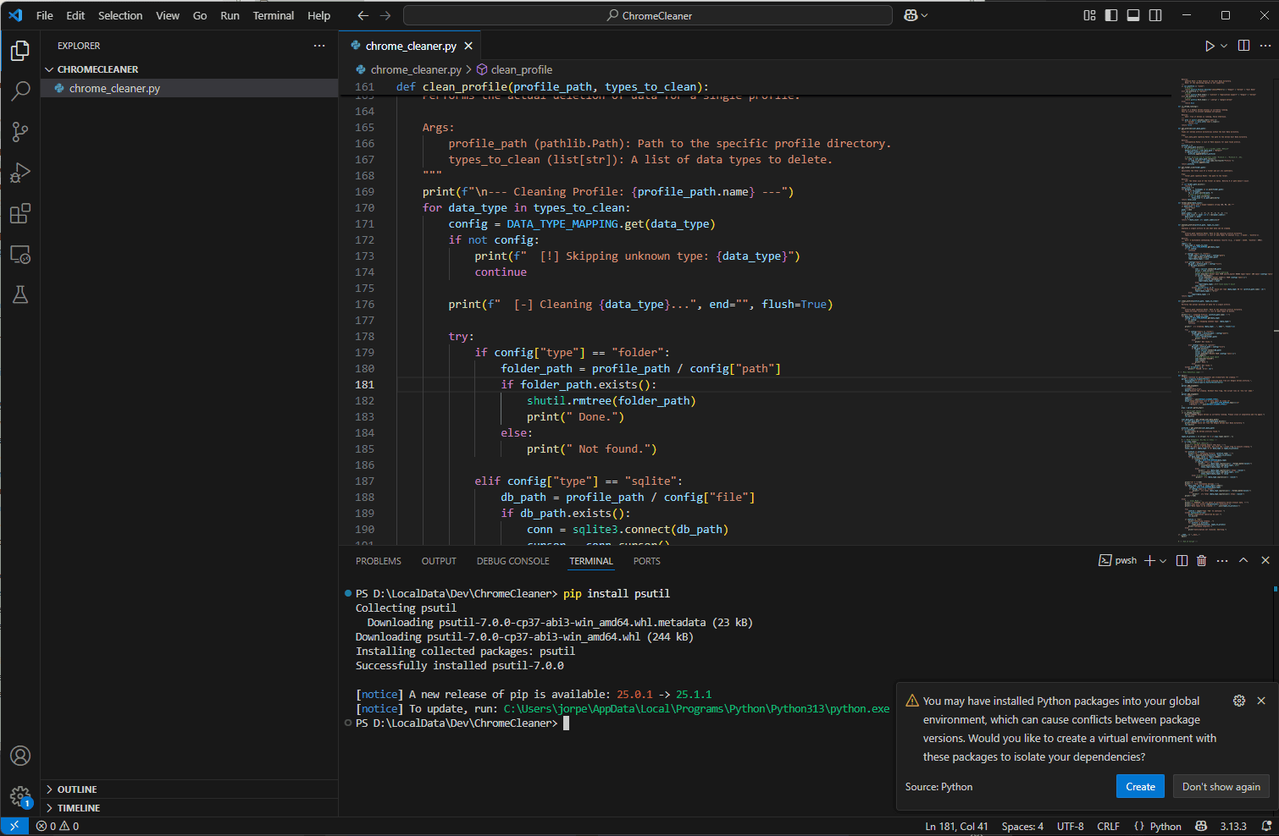This screenshot has width=1279, height=836.
Task: Open the Testing panel via the beaker icon
Action: tap(20, 294)
